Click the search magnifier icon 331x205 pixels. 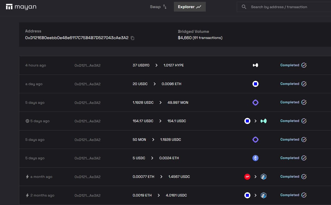click(x=244, y=7)
